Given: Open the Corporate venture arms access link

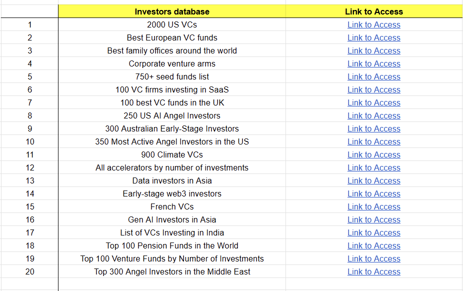Looking at the screenshot, I should pyautogui.click(x=373, y=63).
